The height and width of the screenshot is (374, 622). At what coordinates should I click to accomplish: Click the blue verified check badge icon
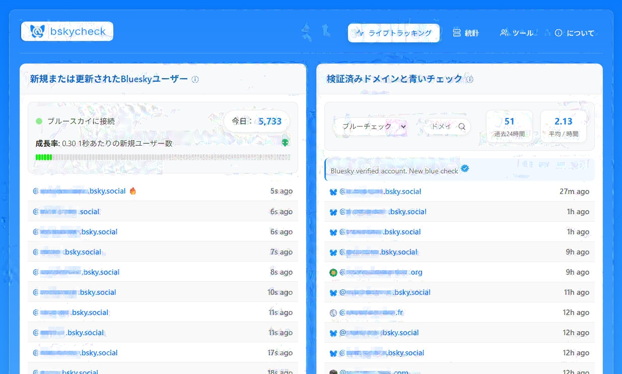pyautogui.click(x=465, y=169)
